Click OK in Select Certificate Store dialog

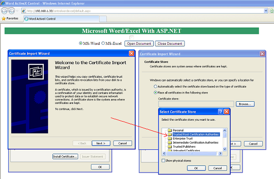196,168
